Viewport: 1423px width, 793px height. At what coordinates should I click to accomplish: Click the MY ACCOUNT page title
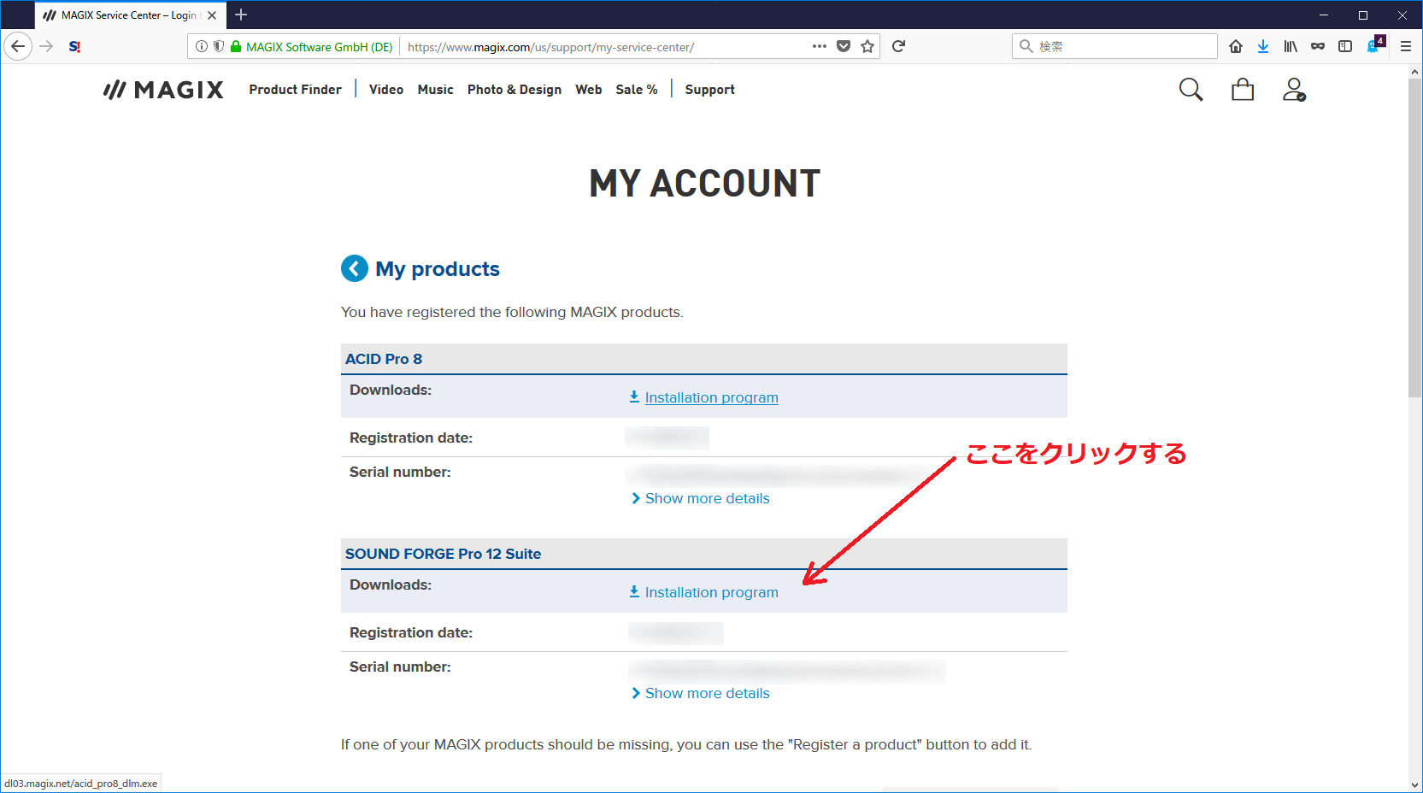tap(704, 184)
